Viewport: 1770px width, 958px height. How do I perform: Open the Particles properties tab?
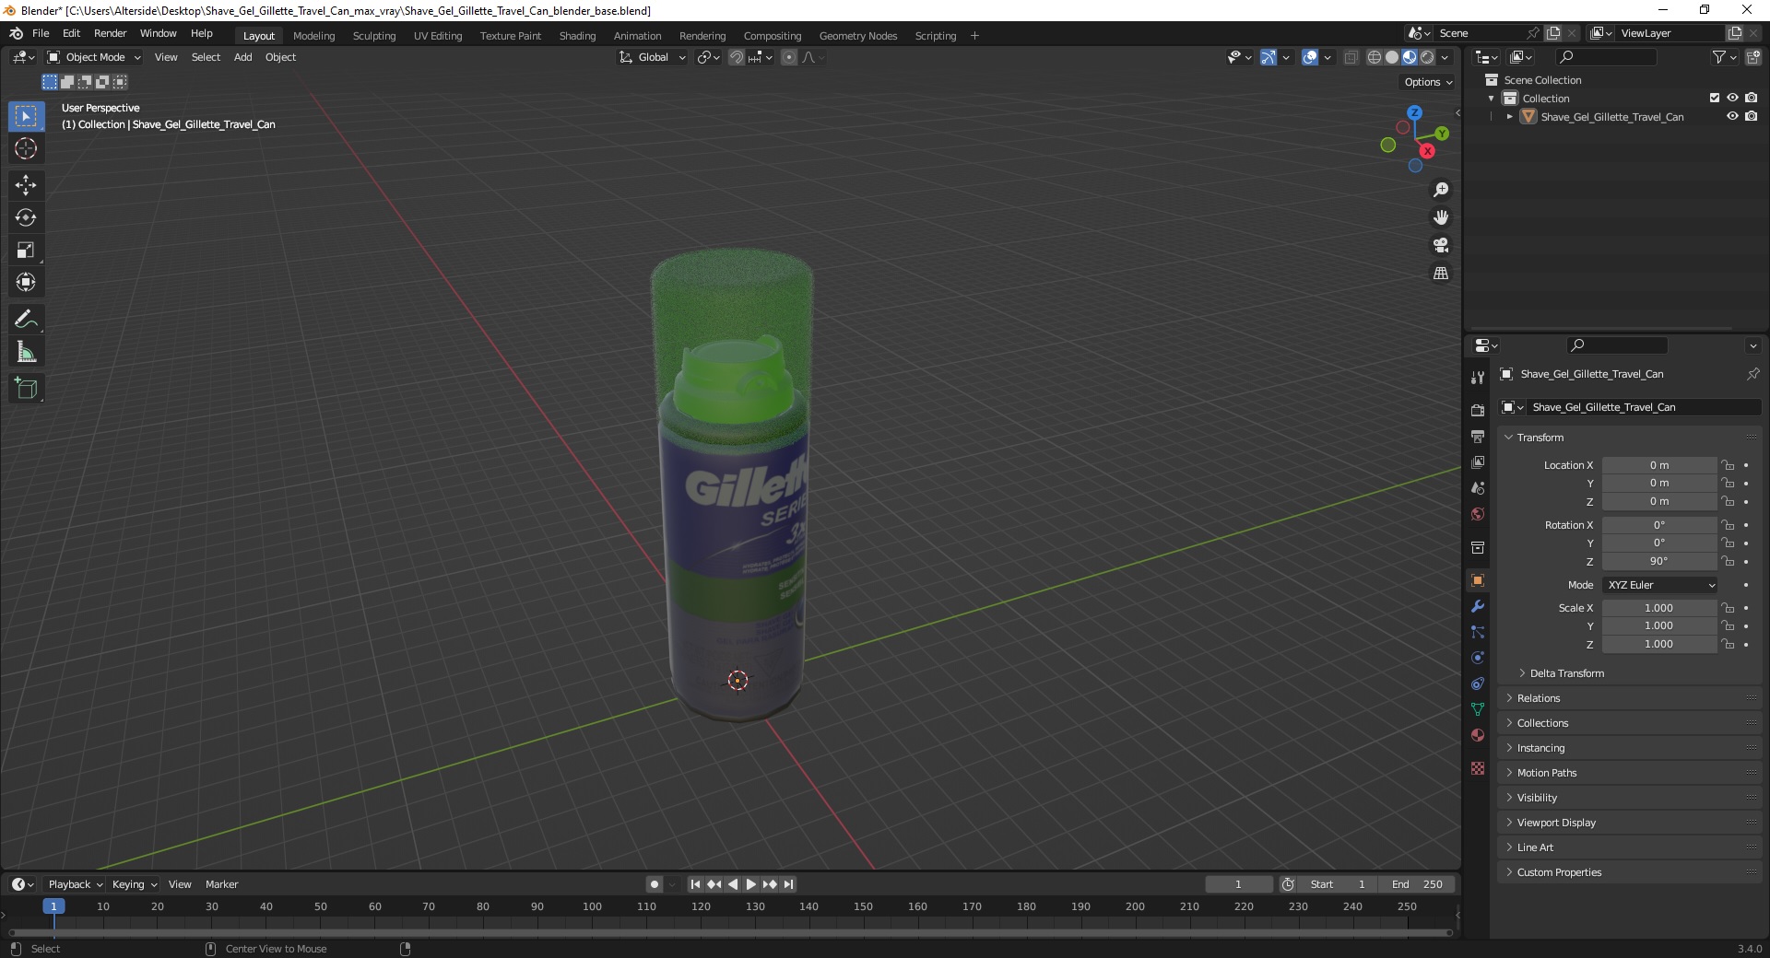(x=1478, y=632)
